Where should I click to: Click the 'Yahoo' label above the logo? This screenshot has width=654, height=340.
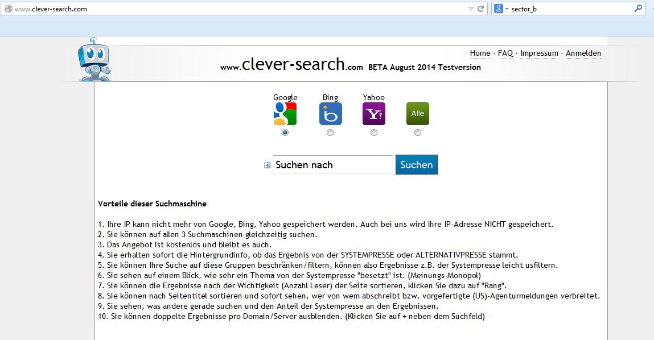374,97
